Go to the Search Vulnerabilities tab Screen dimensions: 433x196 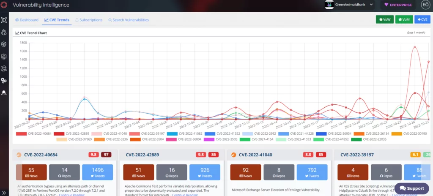[129, 20]
